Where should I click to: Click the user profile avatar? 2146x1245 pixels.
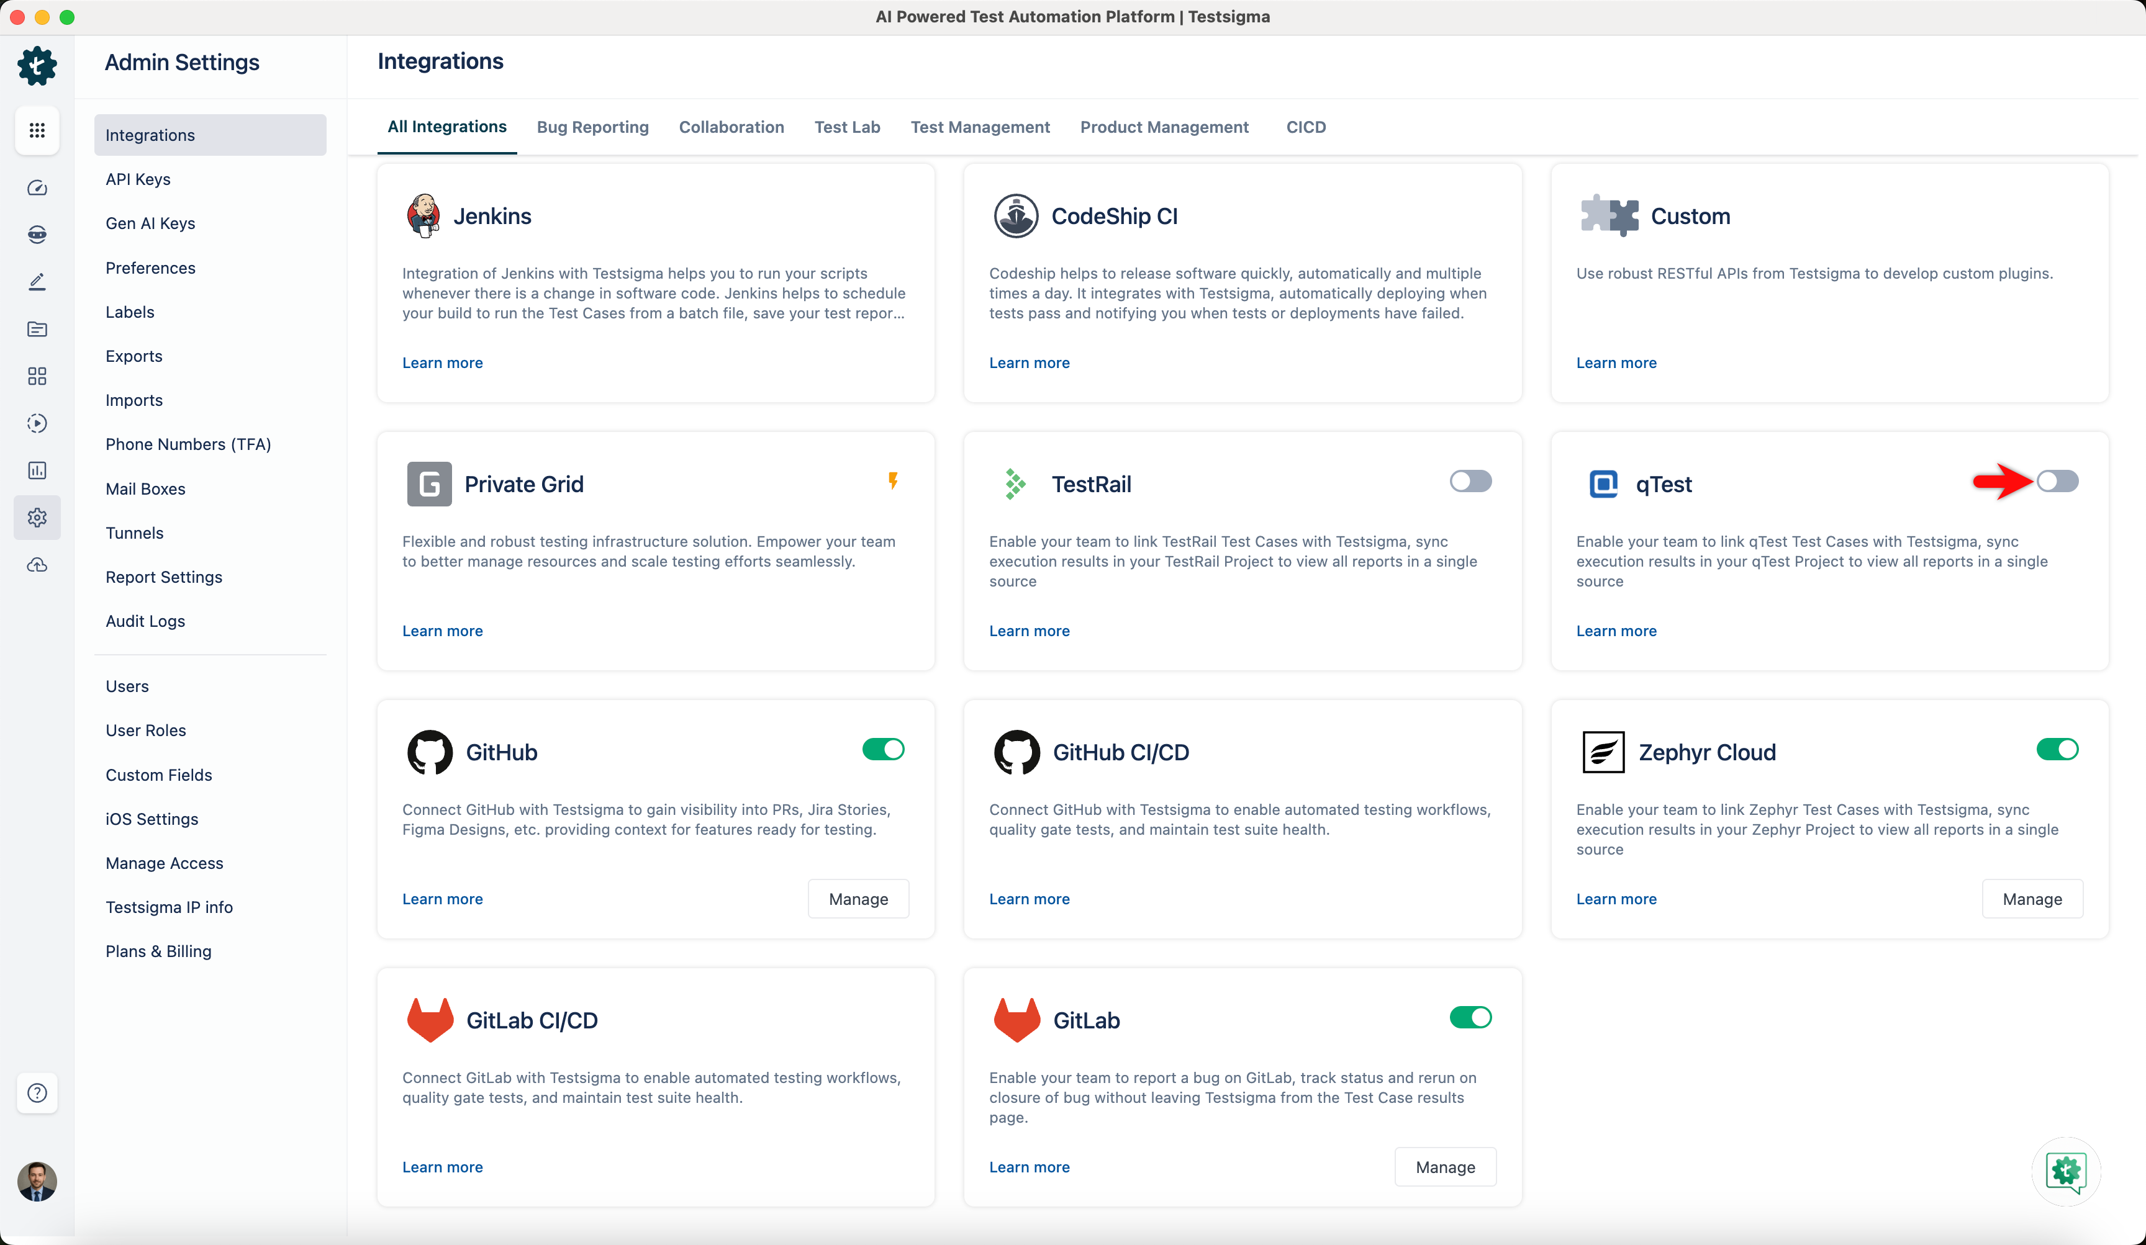point(37,1181)
